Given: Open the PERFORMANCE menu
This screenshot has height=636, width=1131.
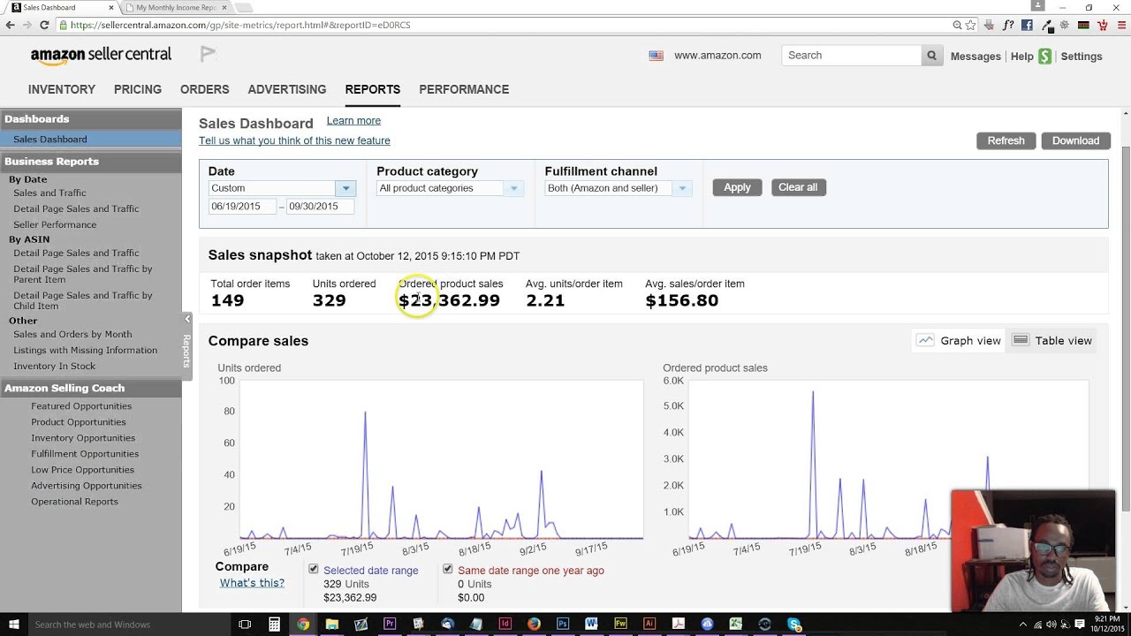Looking at the screenshot, I should (464, 89).
